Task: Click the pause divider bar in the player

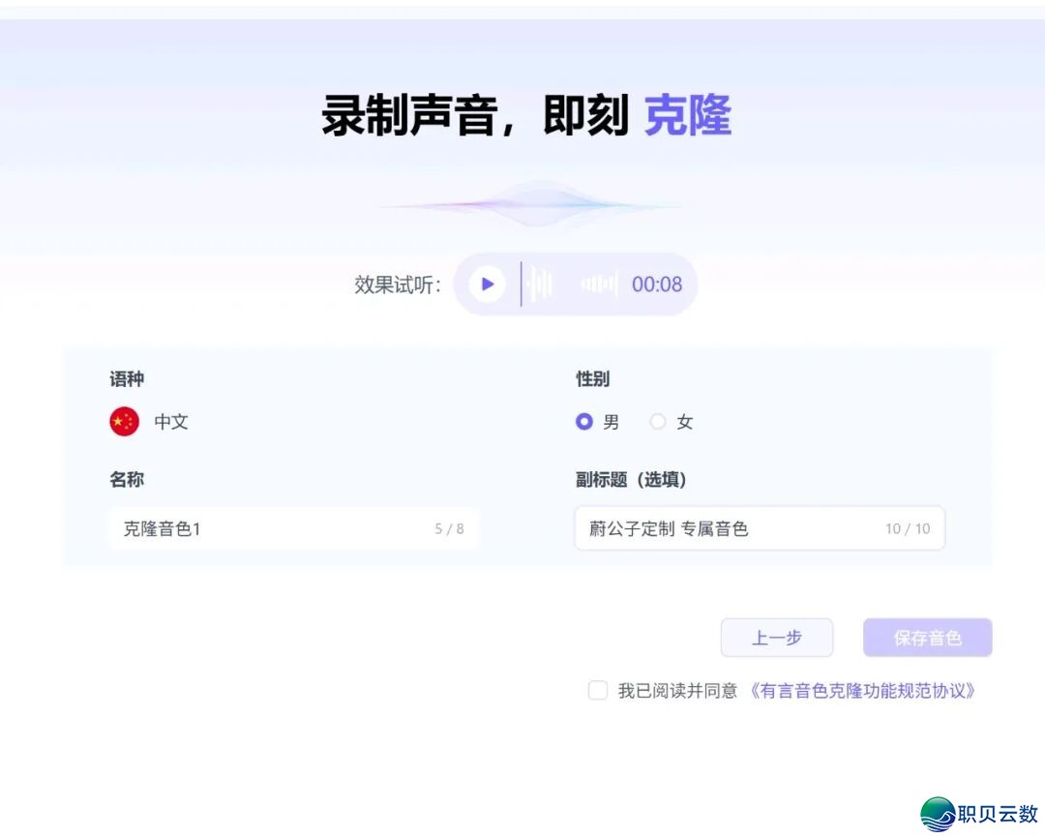Action: (519, 284)
